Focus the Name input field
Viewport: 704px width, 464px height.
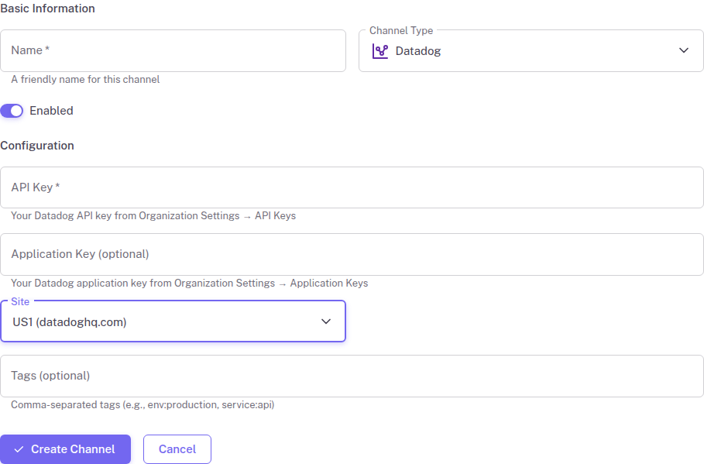173,50
